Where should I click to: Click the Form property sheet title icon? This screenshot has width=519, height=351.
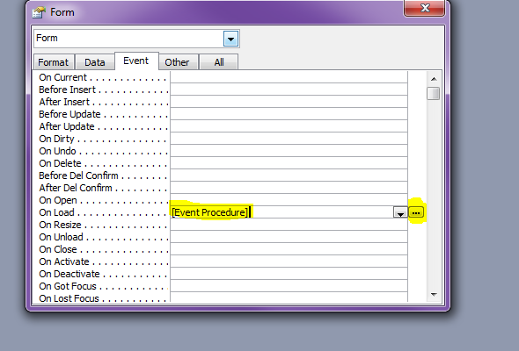point(39,12)
